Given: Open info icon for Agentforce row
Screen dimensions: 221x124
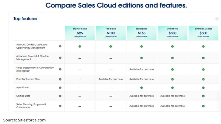Looking at the screenshot, I should tap(60, 88).
